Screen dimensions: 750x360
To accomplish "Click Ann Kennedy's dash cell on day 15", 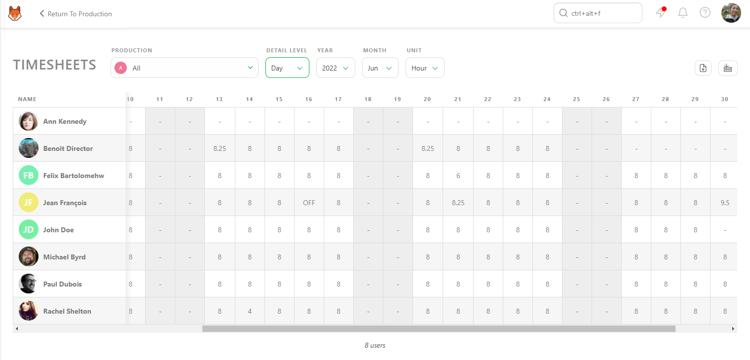I will pos(279,121).
